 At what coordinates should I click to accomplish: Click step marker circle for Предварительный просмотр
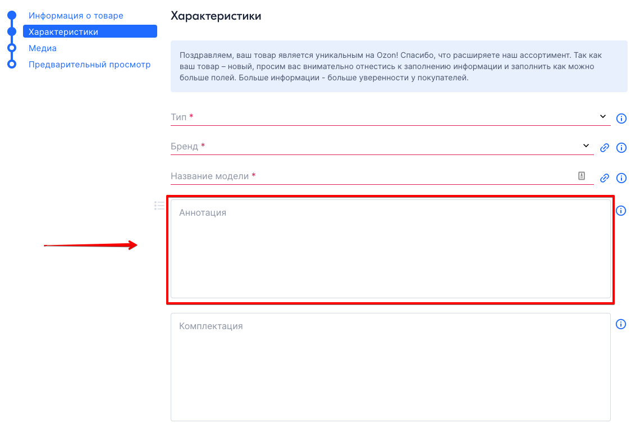[x=12, y=64]
